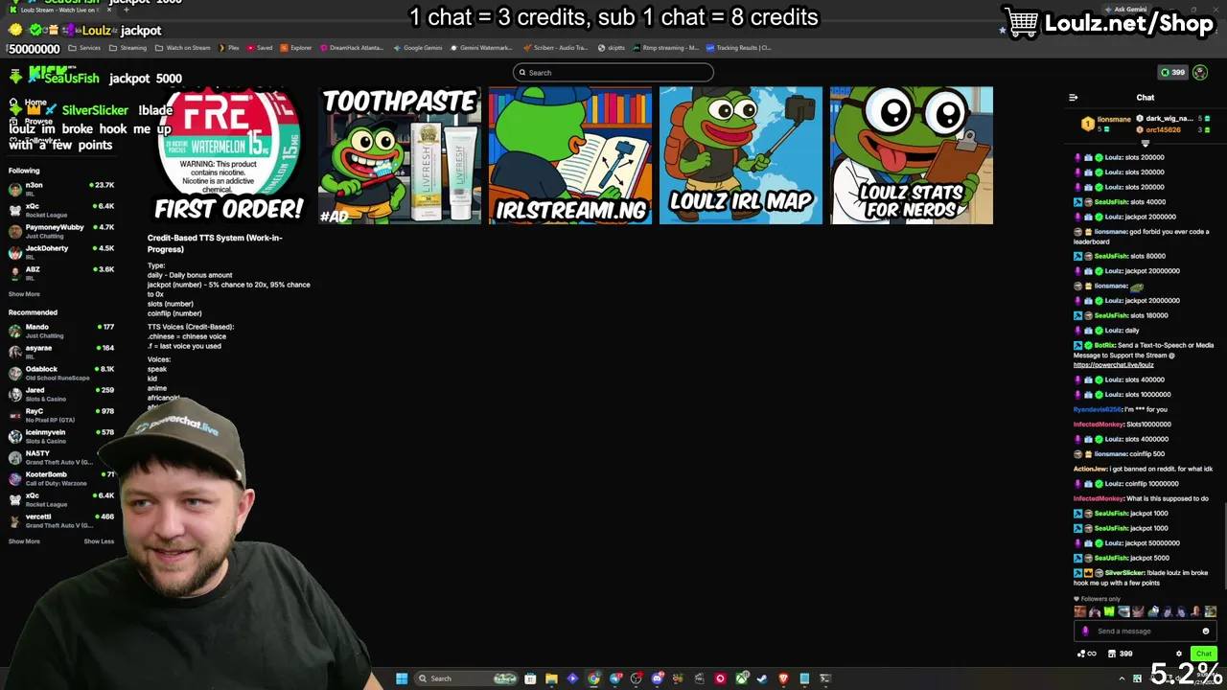The image size is (1227, 690).
Task: Open the Windows Start menu
Action: tap(402, 678)
